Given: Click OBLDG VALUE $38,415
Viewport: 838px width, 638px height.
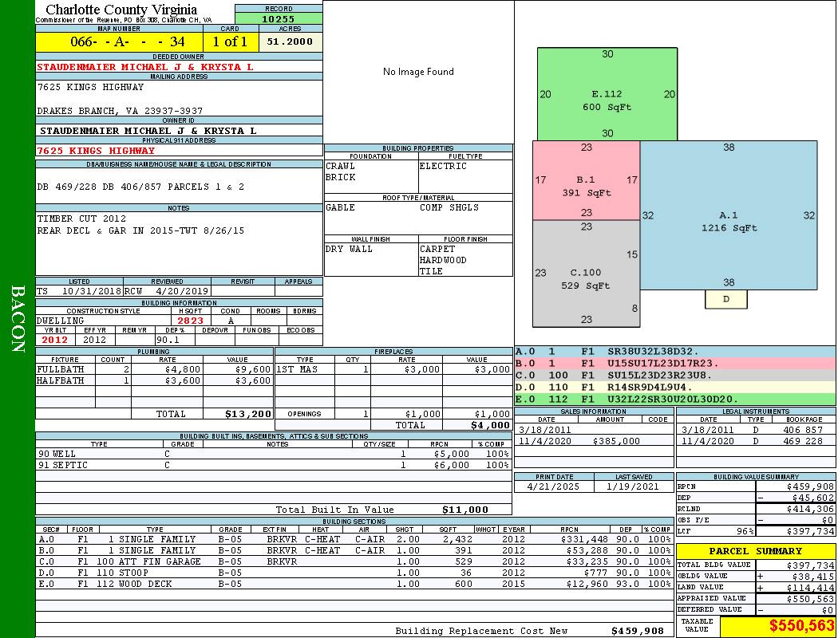Looking at the screenshot, I should click(813, 577).
